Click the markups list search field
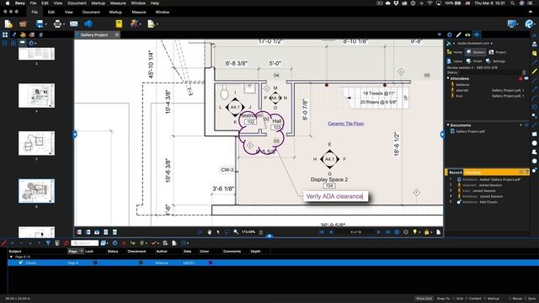Image resolution: width=539 pixels, height=303 pixels. tap(84, 243)
